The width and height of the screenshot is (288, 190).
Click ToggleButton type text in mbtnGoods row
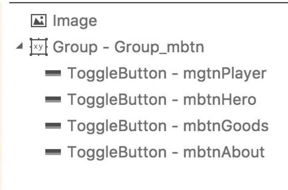(116, 126)
